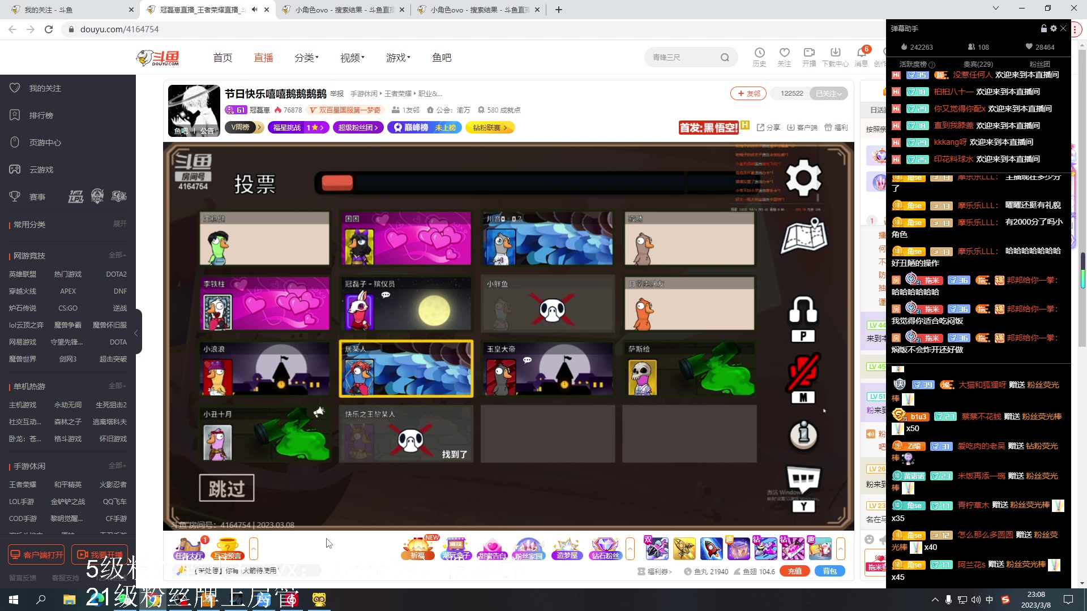Expand the 游戏 games menu
Image resolution: width=1087 pixels, height=611 pixels.
tap(398, 58)
